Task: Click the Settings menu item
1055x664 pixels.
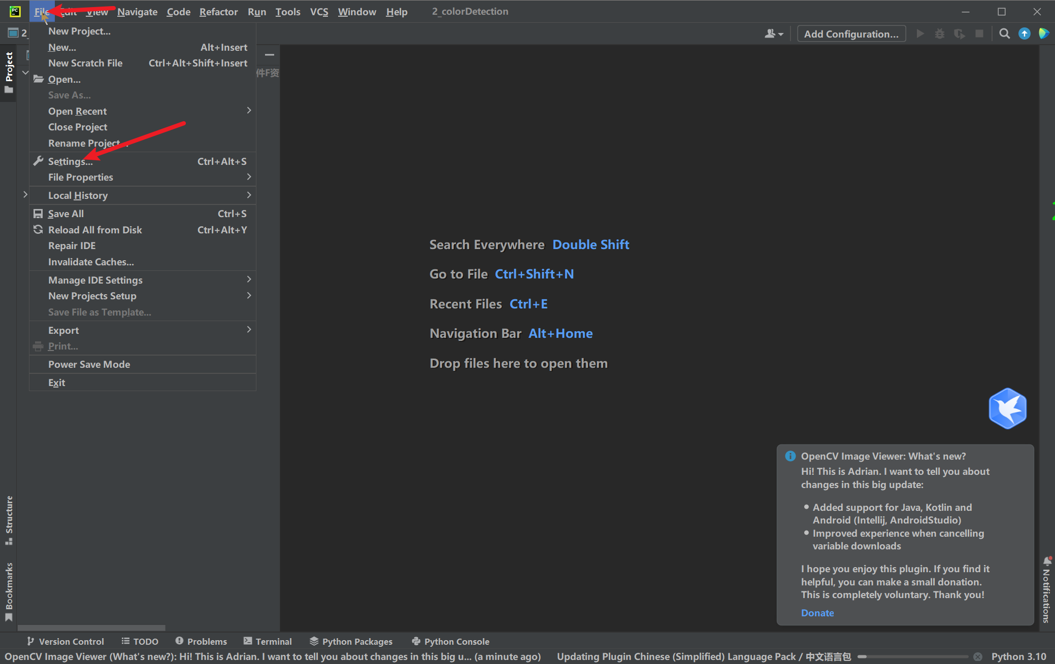Action: click(x=70, y=161)
